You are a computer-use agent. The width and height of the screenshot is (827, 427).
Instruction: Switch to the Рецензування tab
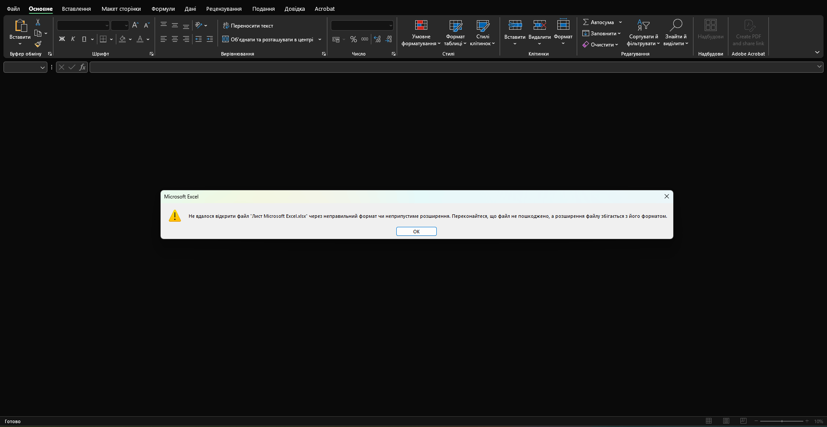tap(224, 9)
